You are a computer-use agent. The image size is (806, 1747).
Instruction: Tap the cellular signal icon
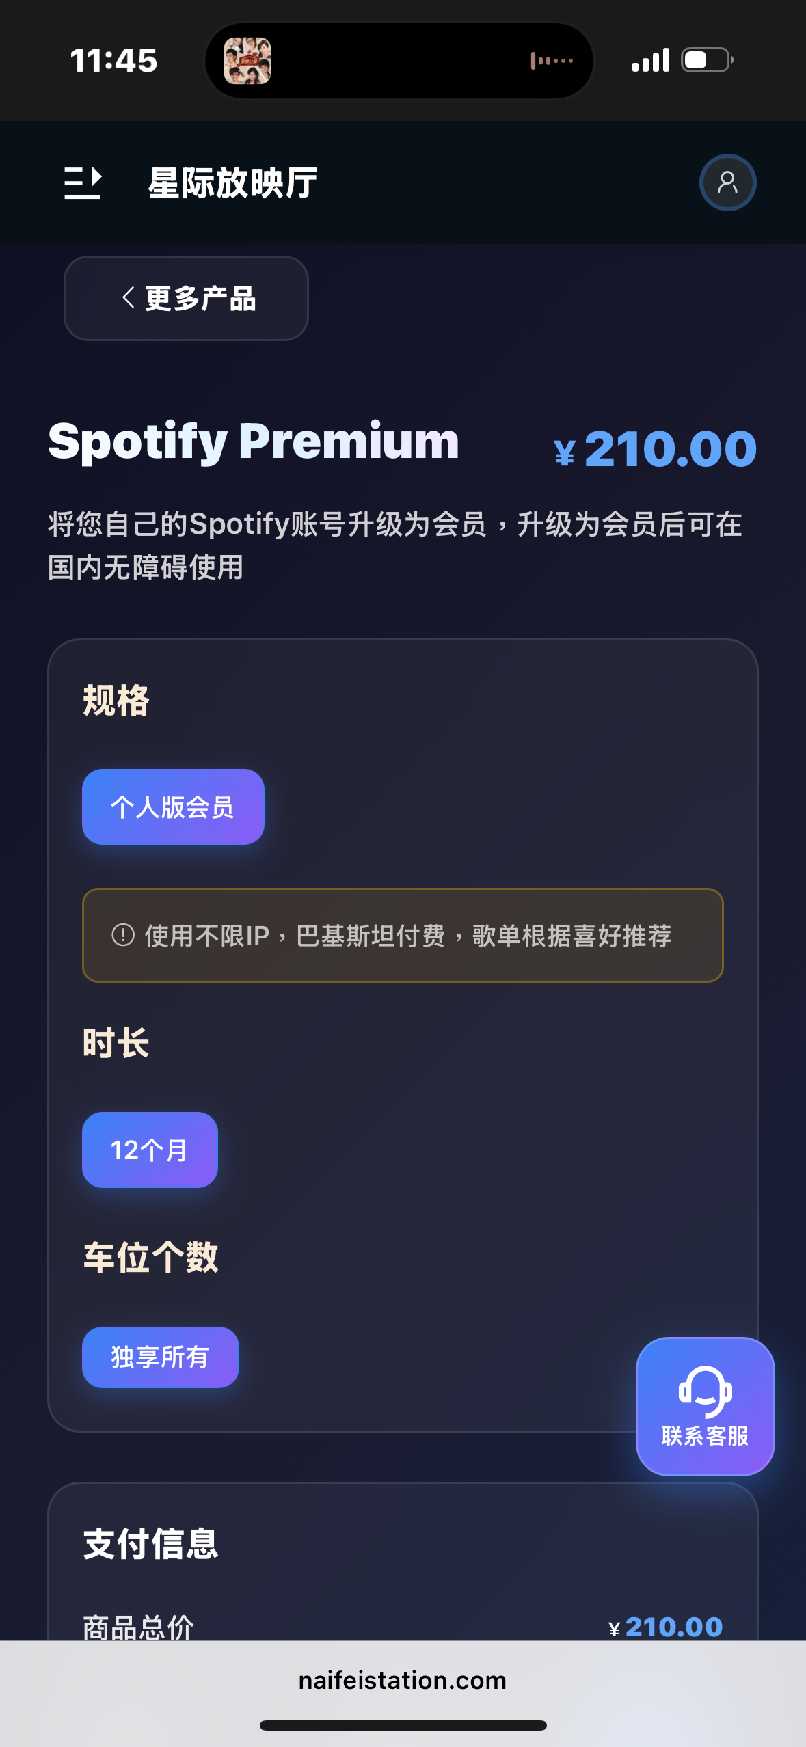pos(650,60)
